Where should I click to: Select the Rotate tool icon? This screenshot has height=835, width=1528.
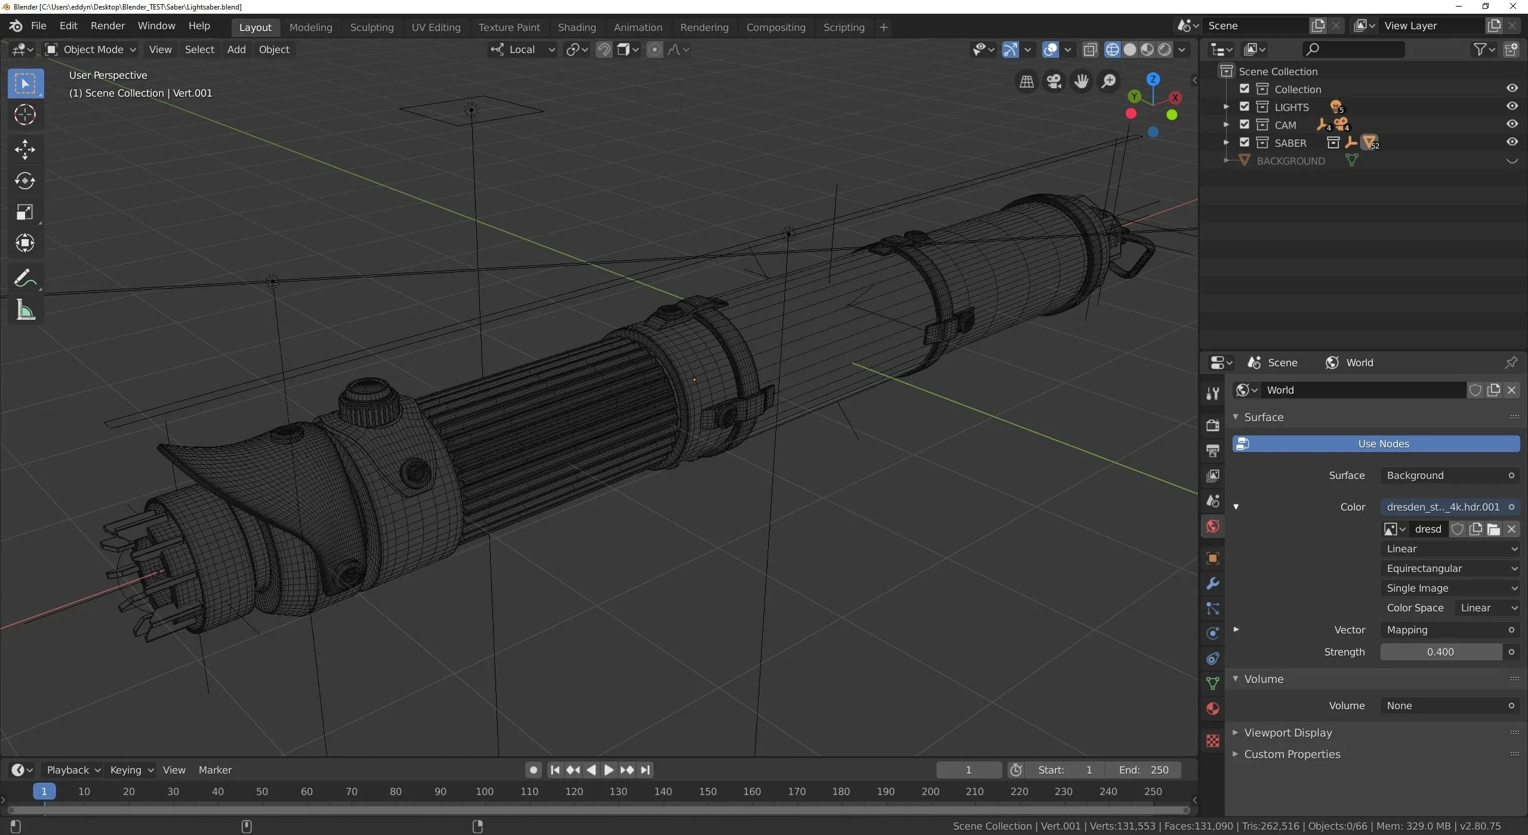24,179
